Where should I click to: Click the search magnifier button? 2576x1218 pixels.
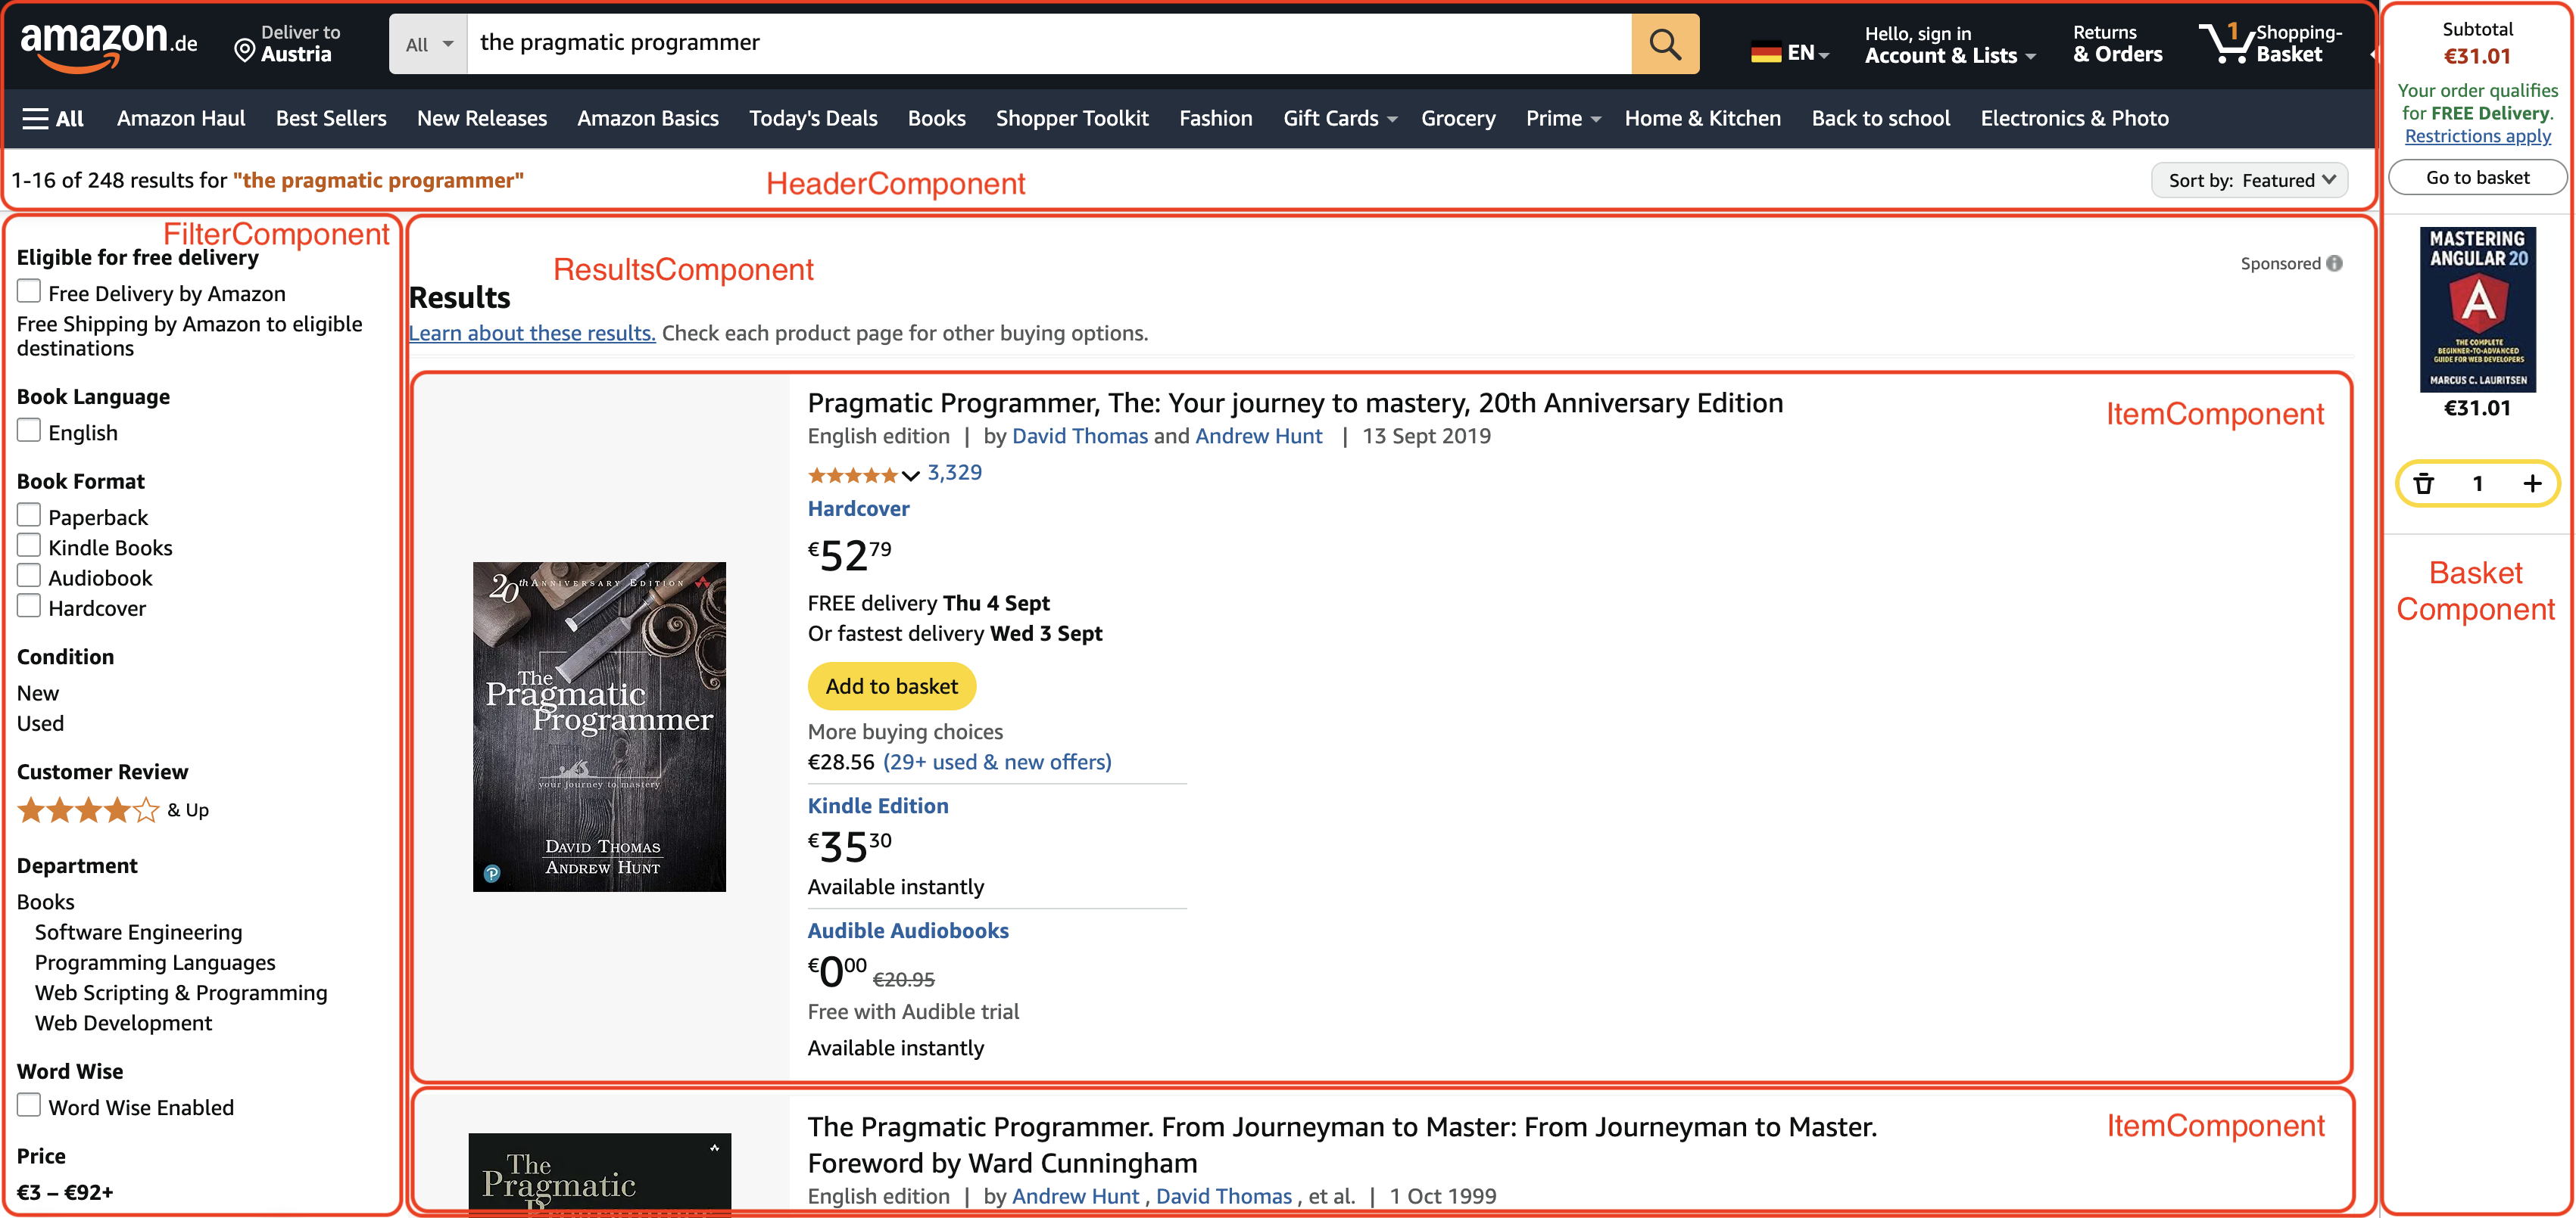click(x=1664, y=44)
